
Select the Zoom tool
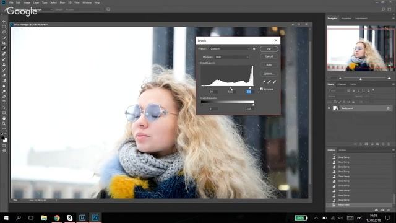4,123
